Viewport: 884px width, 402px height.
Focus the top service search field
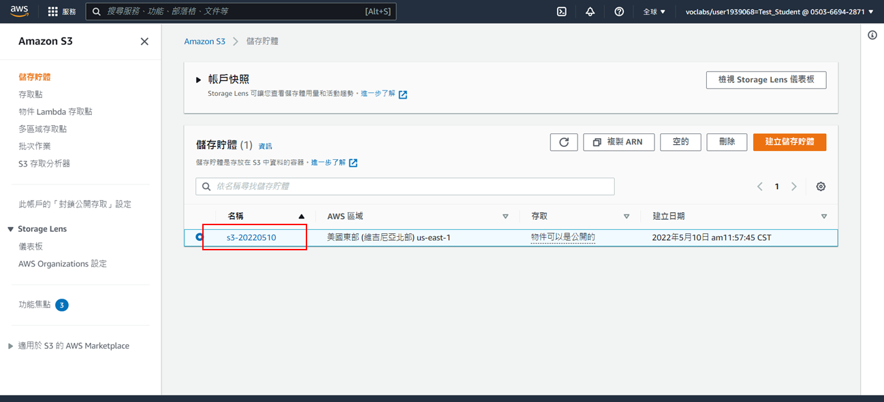point(240,12)
